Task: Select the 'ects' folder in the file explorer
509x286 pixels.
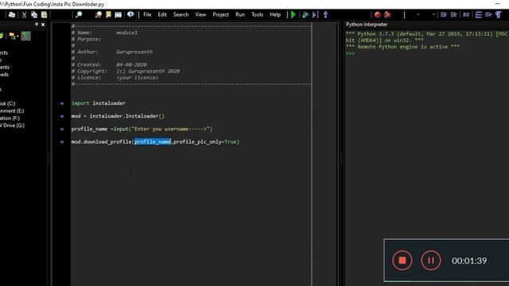Action: 4,52
